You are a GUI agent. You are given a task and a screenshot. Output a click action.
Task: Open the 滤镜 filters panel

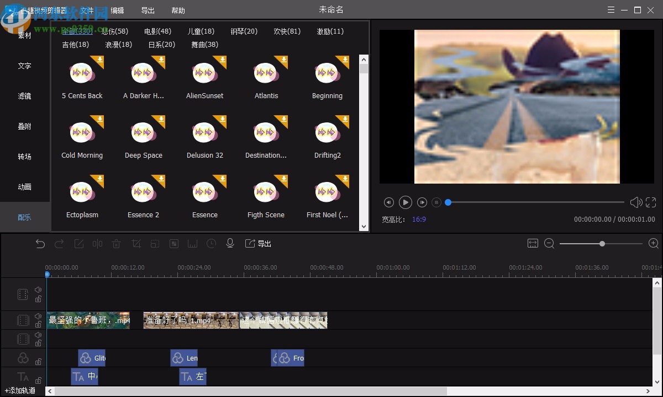[24, 96]
